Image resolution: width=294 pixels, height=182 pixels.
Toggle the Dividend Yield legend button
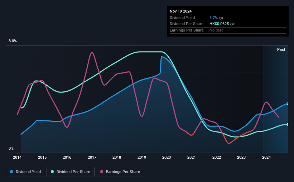25,172
